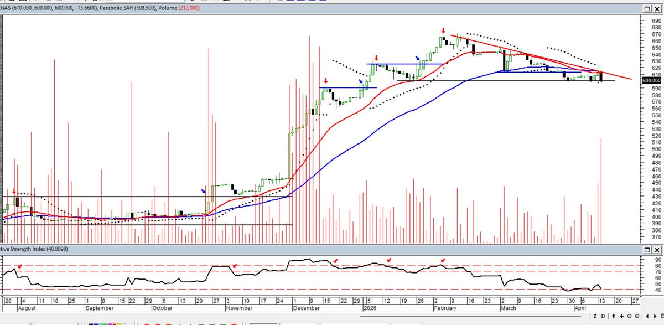Screen dimensions: 664x325
Task: Click the 40 label on the RSI scale
Action: pyautogui.click(x=657, y=290)
